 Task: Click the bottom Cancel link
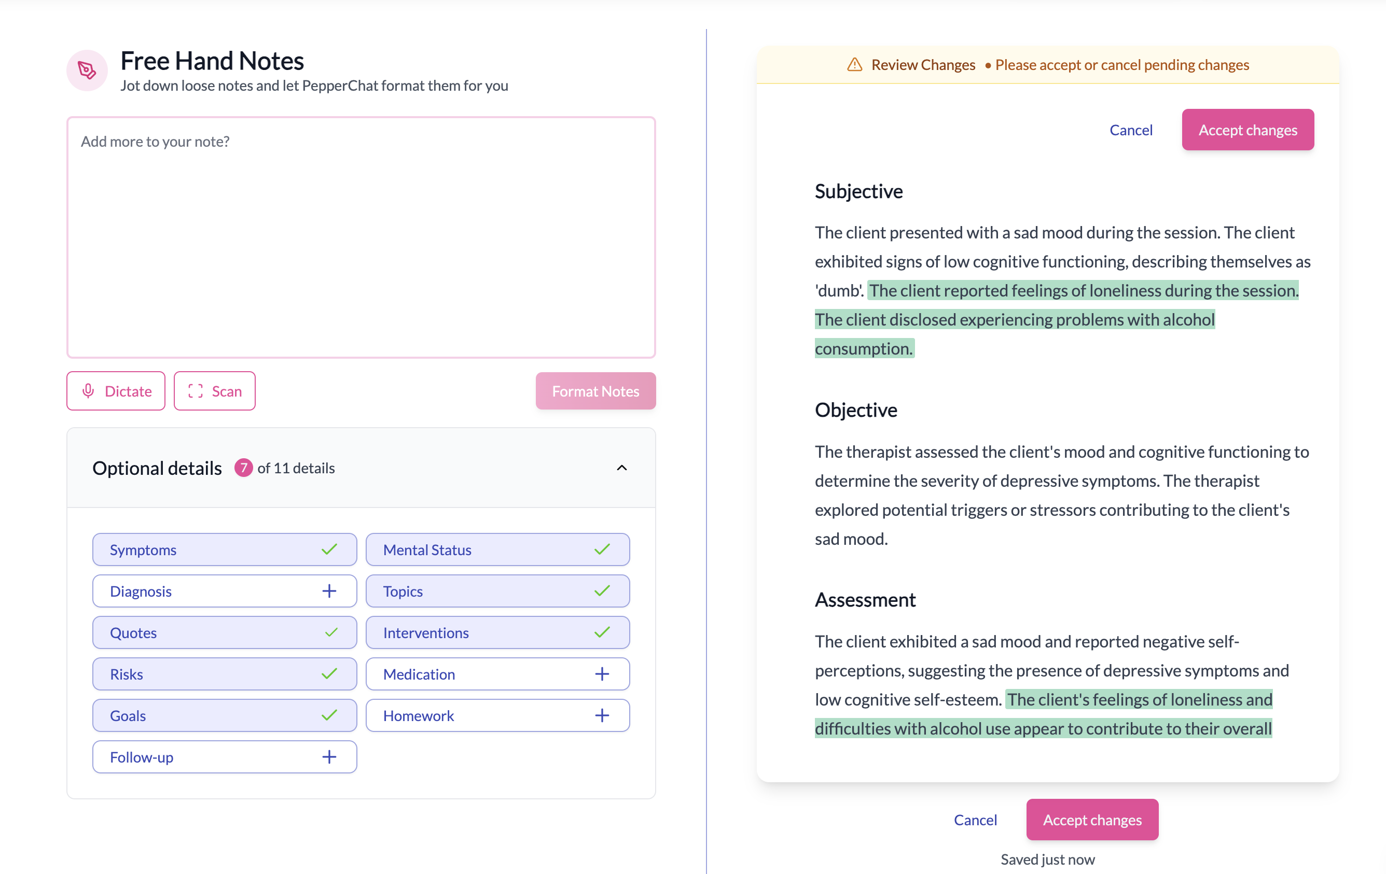975,820
